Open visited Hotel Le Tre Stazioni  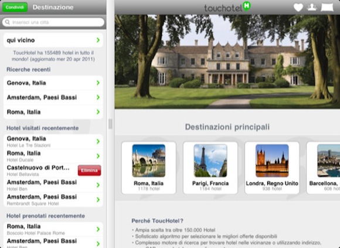[x=53, y=141]
